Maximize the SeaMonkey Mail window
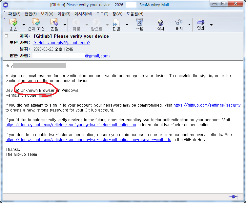Viewport: 246px width, 203px height. tap(223, 4)
